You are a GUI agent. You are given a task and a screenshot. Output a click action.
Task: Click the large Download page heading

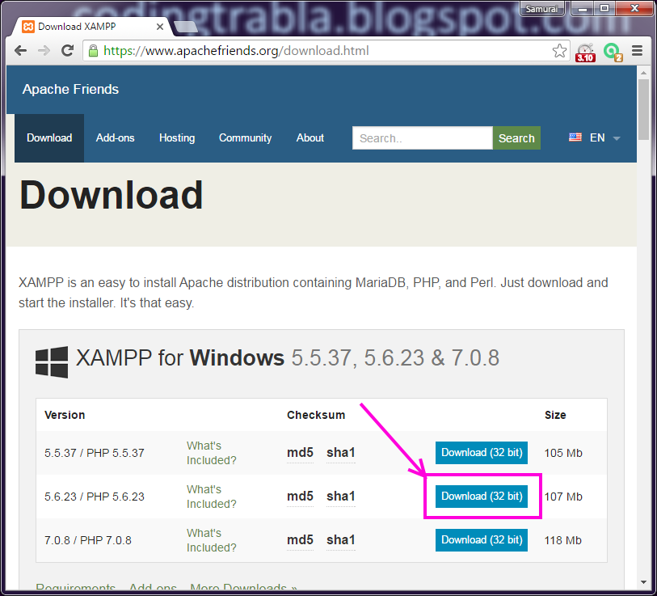(112, 195)
